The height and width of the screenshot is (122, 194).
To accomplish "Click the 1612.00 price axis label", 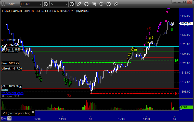I will (185, 82).
